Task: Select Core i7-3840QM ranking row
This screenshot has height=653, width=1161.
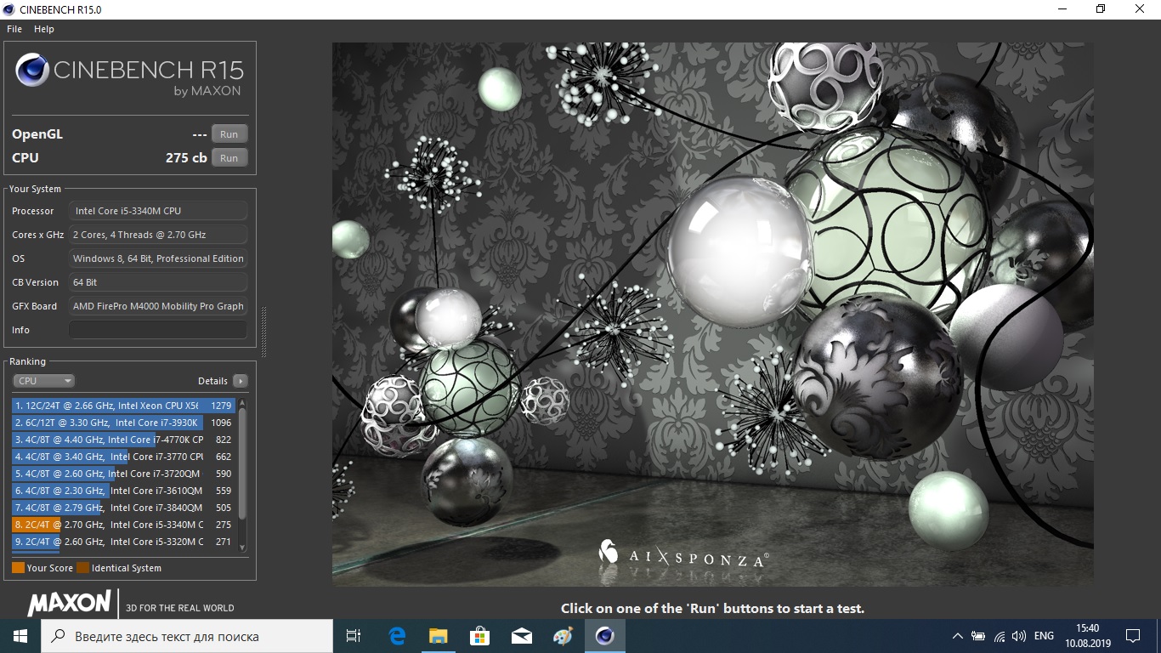Action: click(x=124, y=508)
